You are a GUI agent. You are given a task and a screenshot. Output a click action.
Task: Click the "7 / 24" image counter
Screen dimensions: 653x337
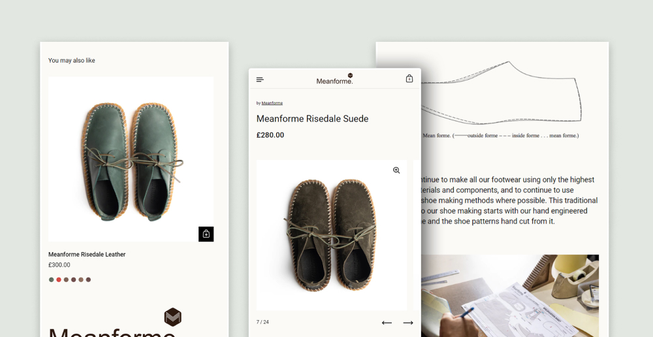263,322
